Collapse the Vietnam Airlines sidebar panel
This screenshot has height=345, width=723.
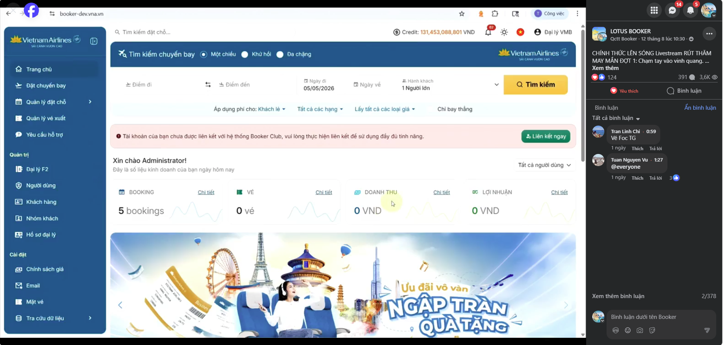coord(94,41)
